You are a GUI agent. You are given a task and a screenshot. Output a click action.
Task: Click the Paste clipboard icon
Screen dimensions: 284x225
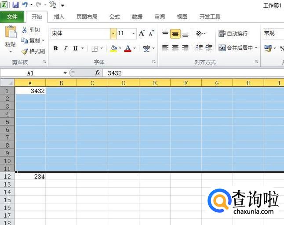[x=10, y=32]
